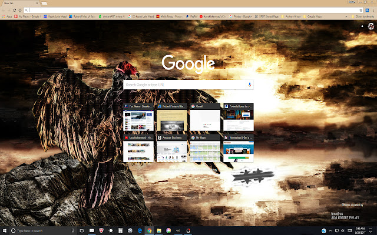Screen dimensions: 377x235
Task: Go to the Home page icon
Action: [x=20, y=10]
